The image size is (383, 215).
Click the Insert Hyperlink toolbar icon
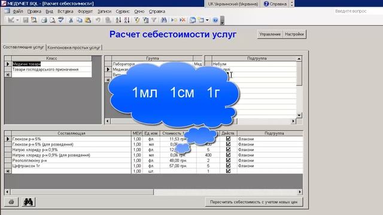[108, 20]
